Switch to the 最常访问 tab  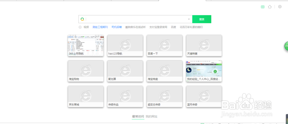138,117
